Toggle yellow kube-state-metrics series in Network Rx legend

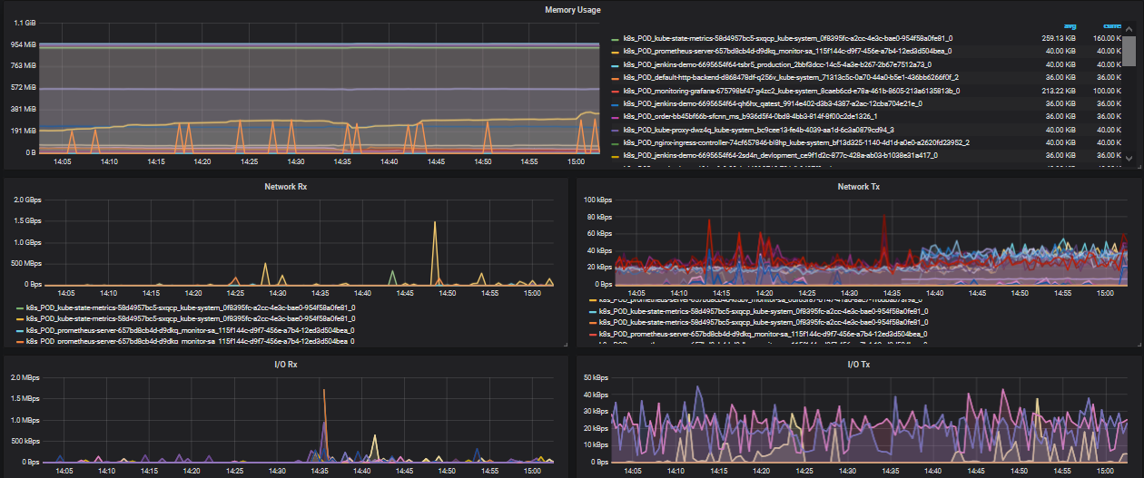click(191, 319)
